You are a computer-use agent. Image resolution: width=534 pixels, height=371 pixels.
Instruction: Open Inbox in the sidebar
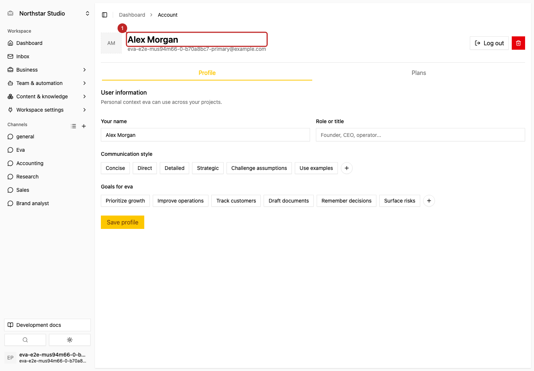(47, 56)
